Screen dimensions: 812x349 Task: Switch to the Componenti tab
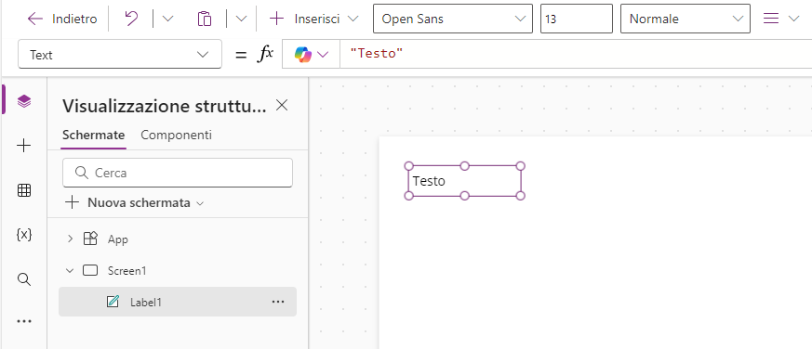176,135
